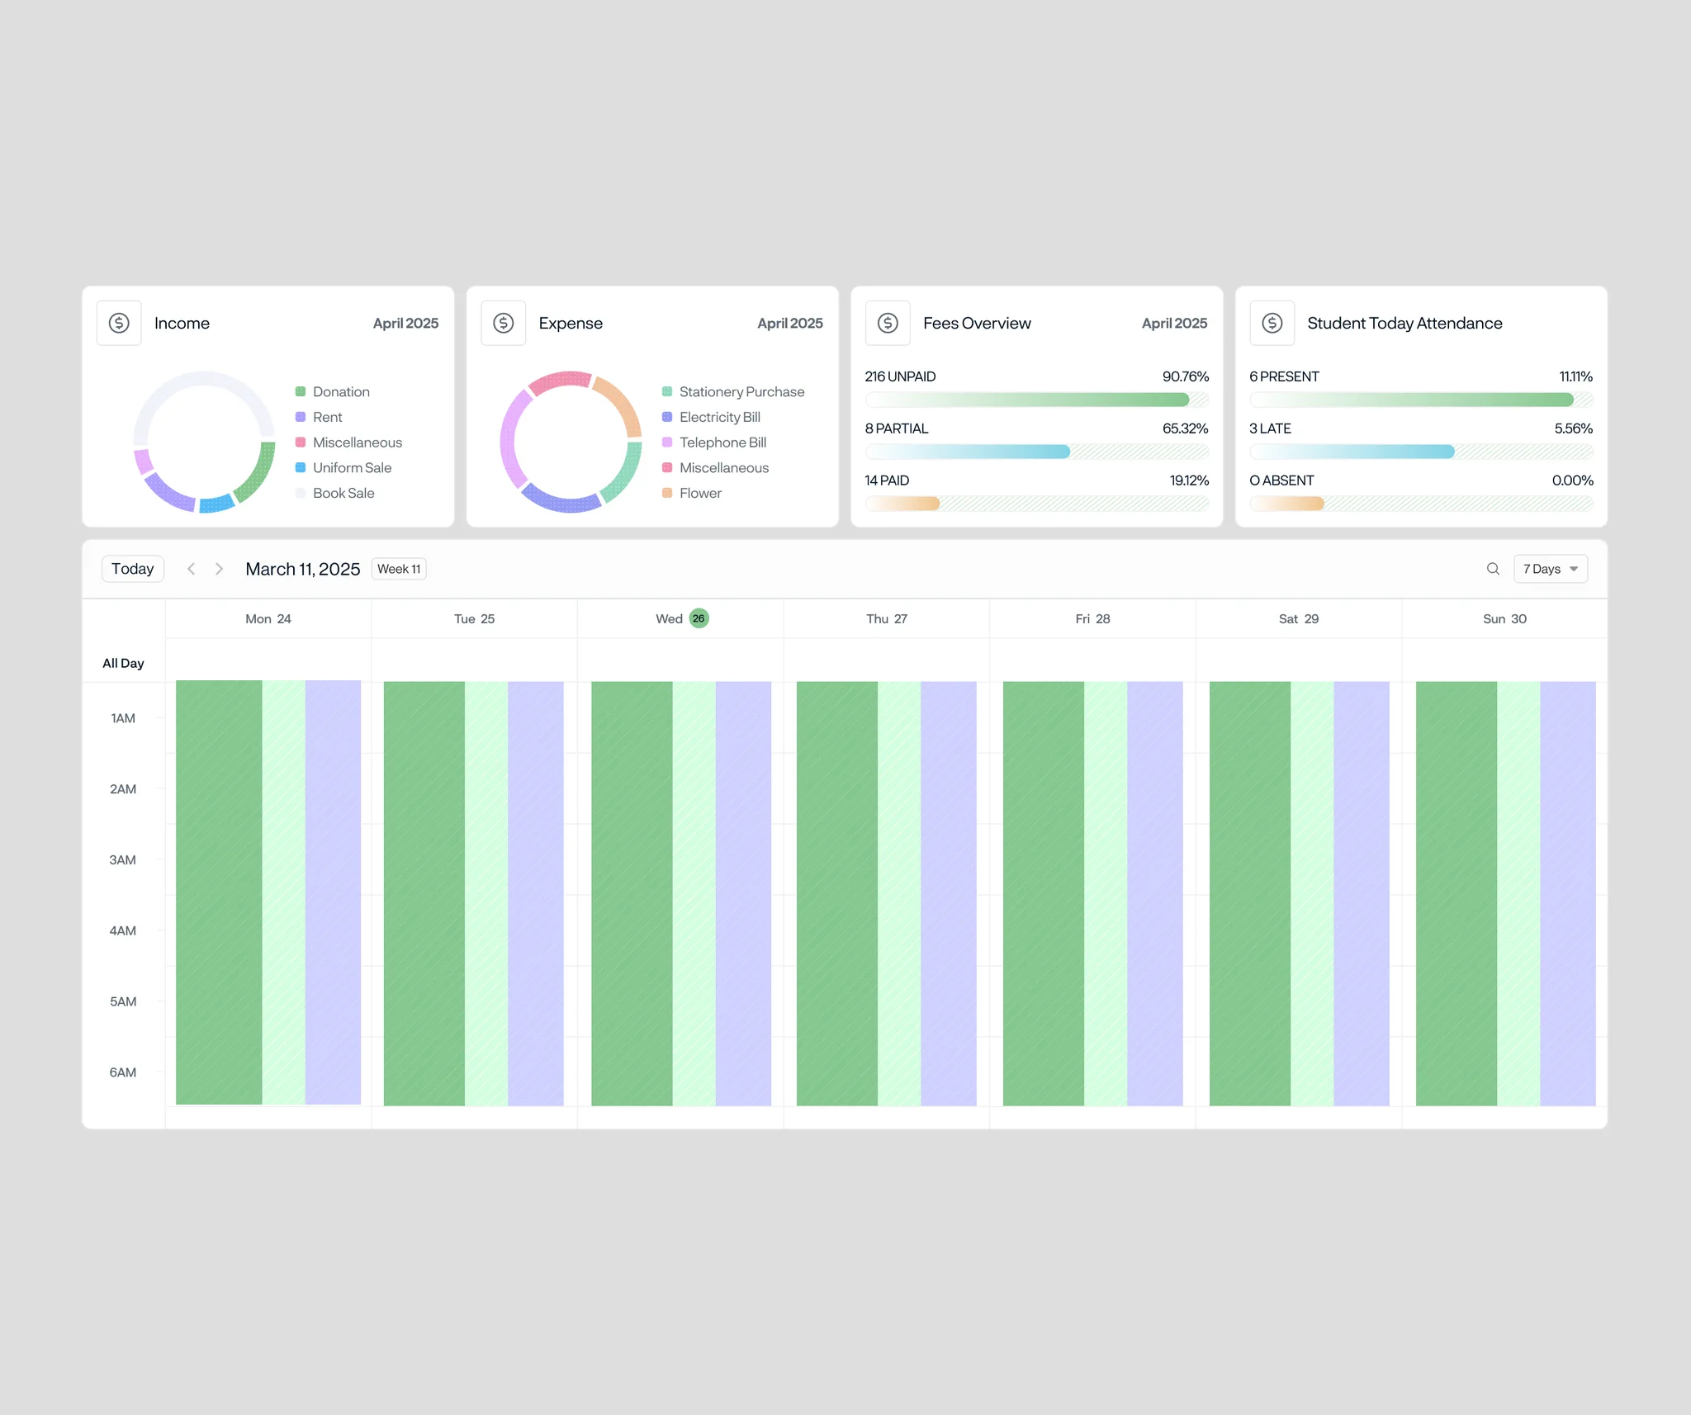Go to the previous week with left chevron
Viewport: 1691px width, 1415px height.
[x=191, y=569]
